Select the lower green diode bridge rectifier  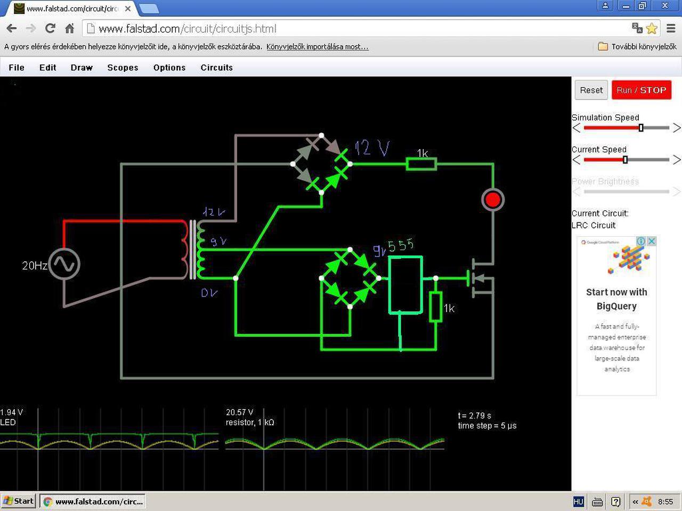[x=350, y=278]
